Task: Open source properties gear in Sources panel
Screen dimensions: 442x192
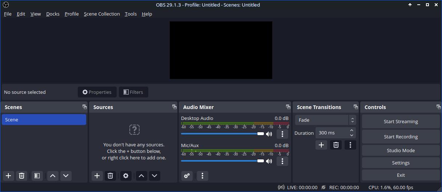Action: (x=126, y=176)
